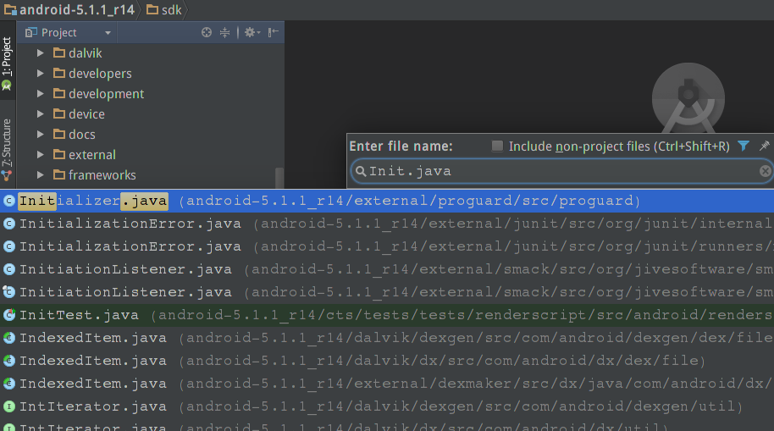Click the Project panel title label
Viewport: 774px width, 431px height.
pyautogui.click(x=58, y=32)
